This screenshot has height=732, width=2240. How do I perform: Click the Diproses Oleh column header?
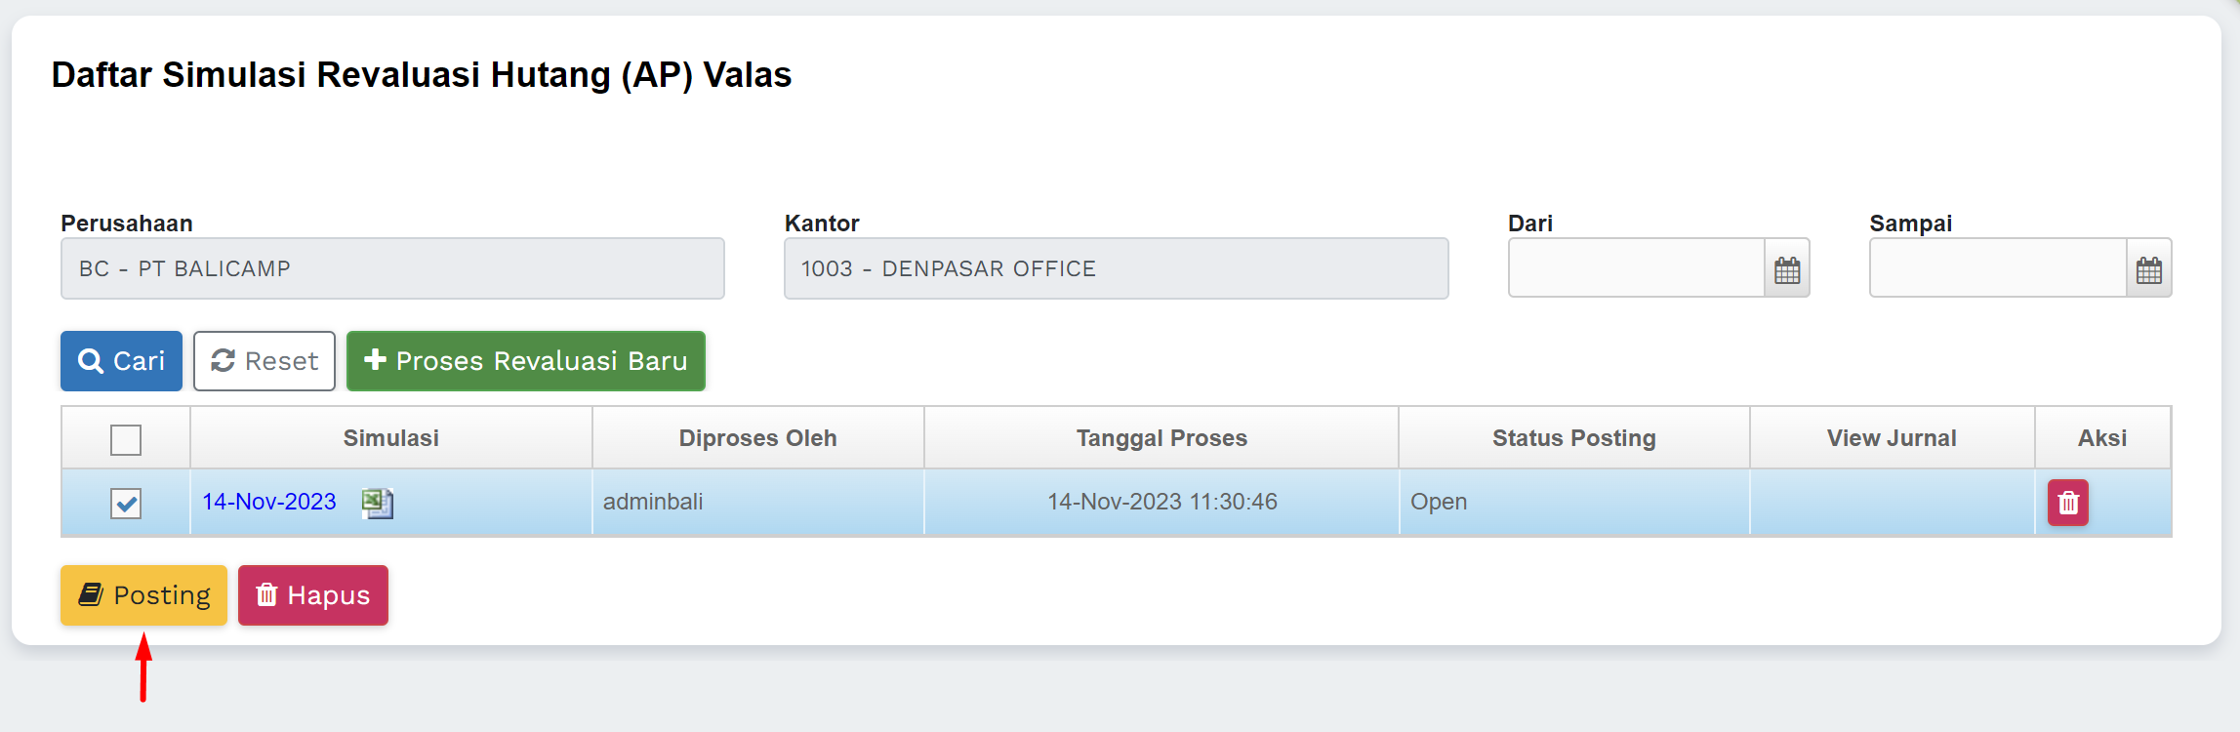[757, 438]
